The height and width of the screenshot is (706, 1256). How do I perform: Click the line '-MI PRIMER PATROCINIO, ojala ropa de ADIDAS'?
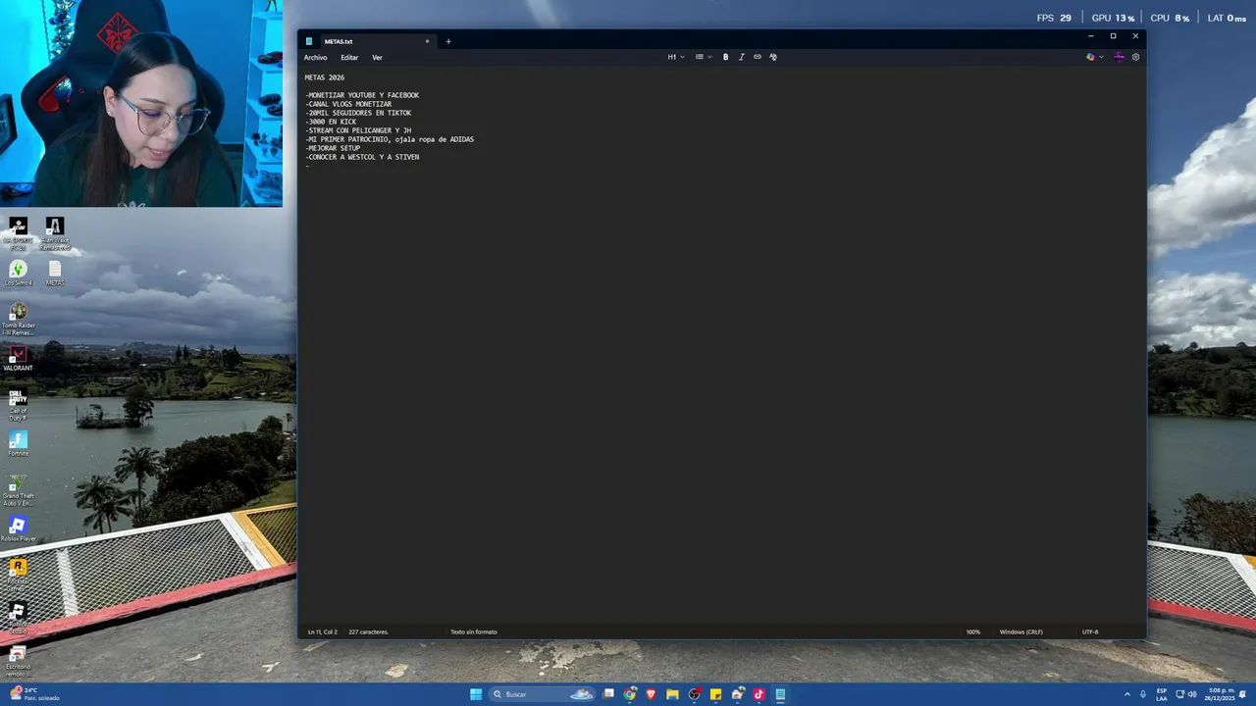click(390, 139)
